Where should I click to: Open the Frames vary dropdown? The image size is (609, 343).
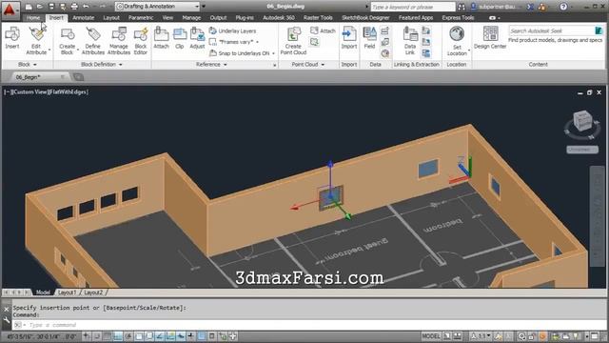click(x=234, y=42)
